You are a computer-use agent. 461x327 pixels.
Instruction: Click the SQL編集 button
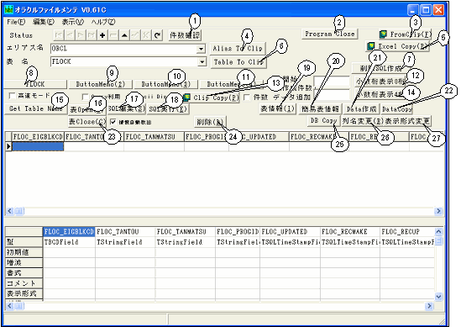pos(127,108)
